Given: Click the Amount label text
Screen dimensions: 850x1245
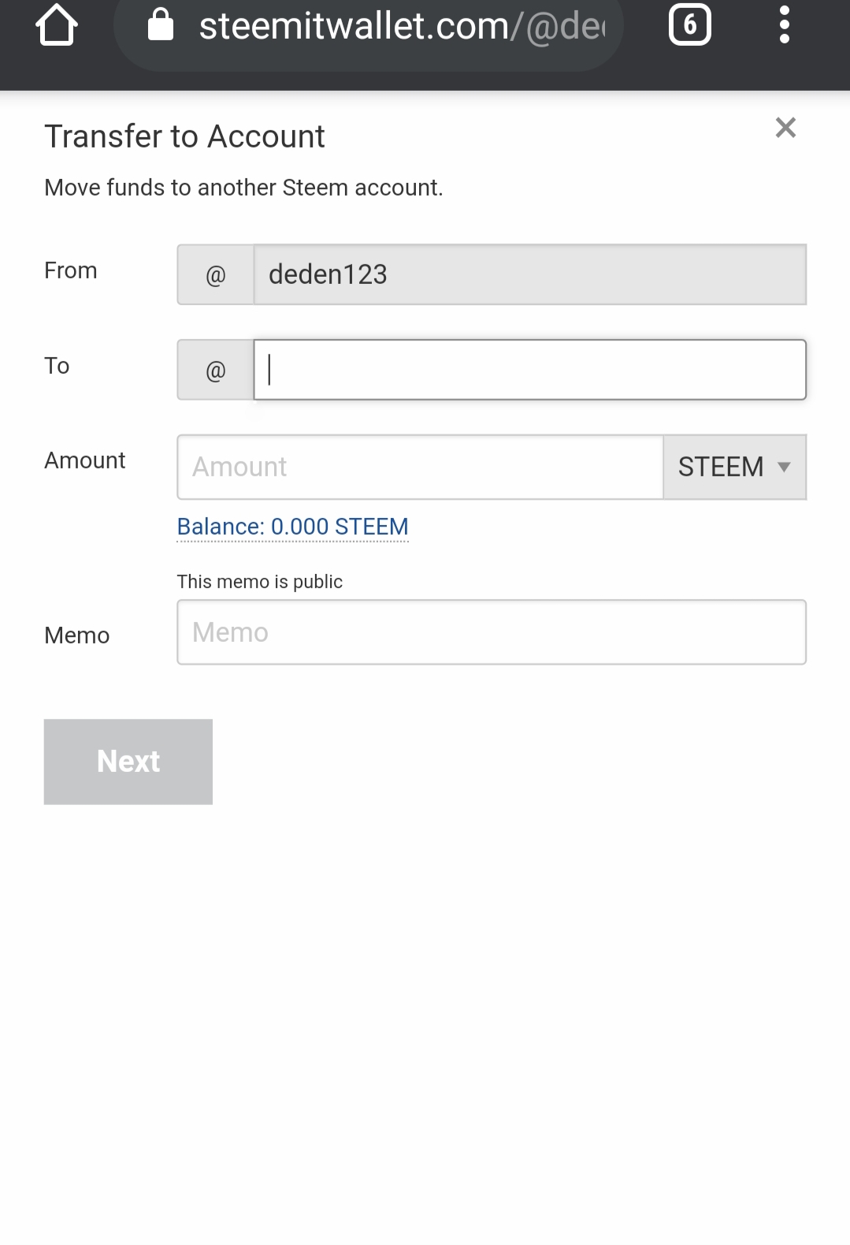Looking at the screenshot, I should pos(84,460).
